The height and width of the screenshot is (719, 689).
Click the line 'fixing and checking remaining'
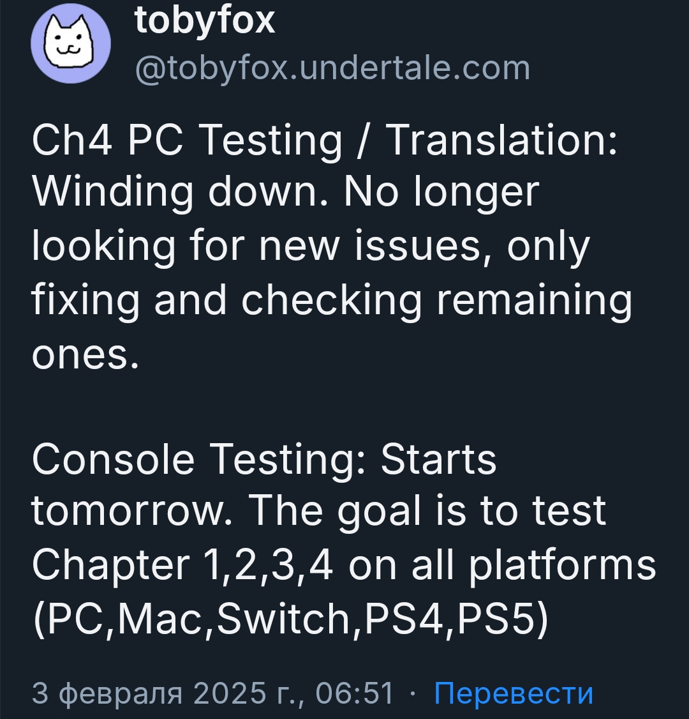(332, 300)
